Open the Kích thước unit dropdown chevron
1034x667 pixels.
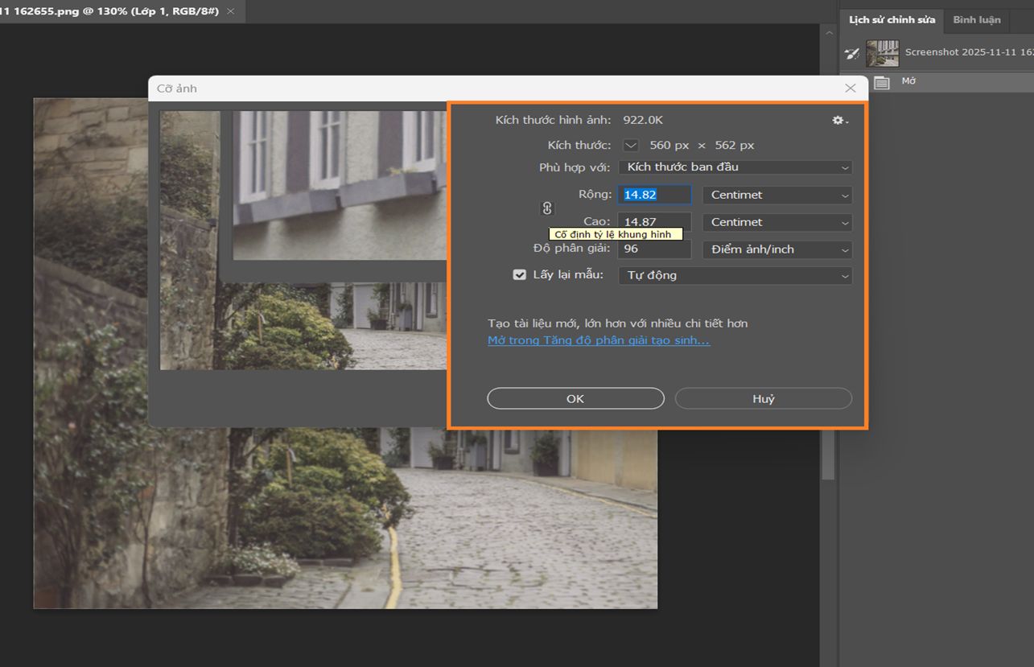point(631,146)
